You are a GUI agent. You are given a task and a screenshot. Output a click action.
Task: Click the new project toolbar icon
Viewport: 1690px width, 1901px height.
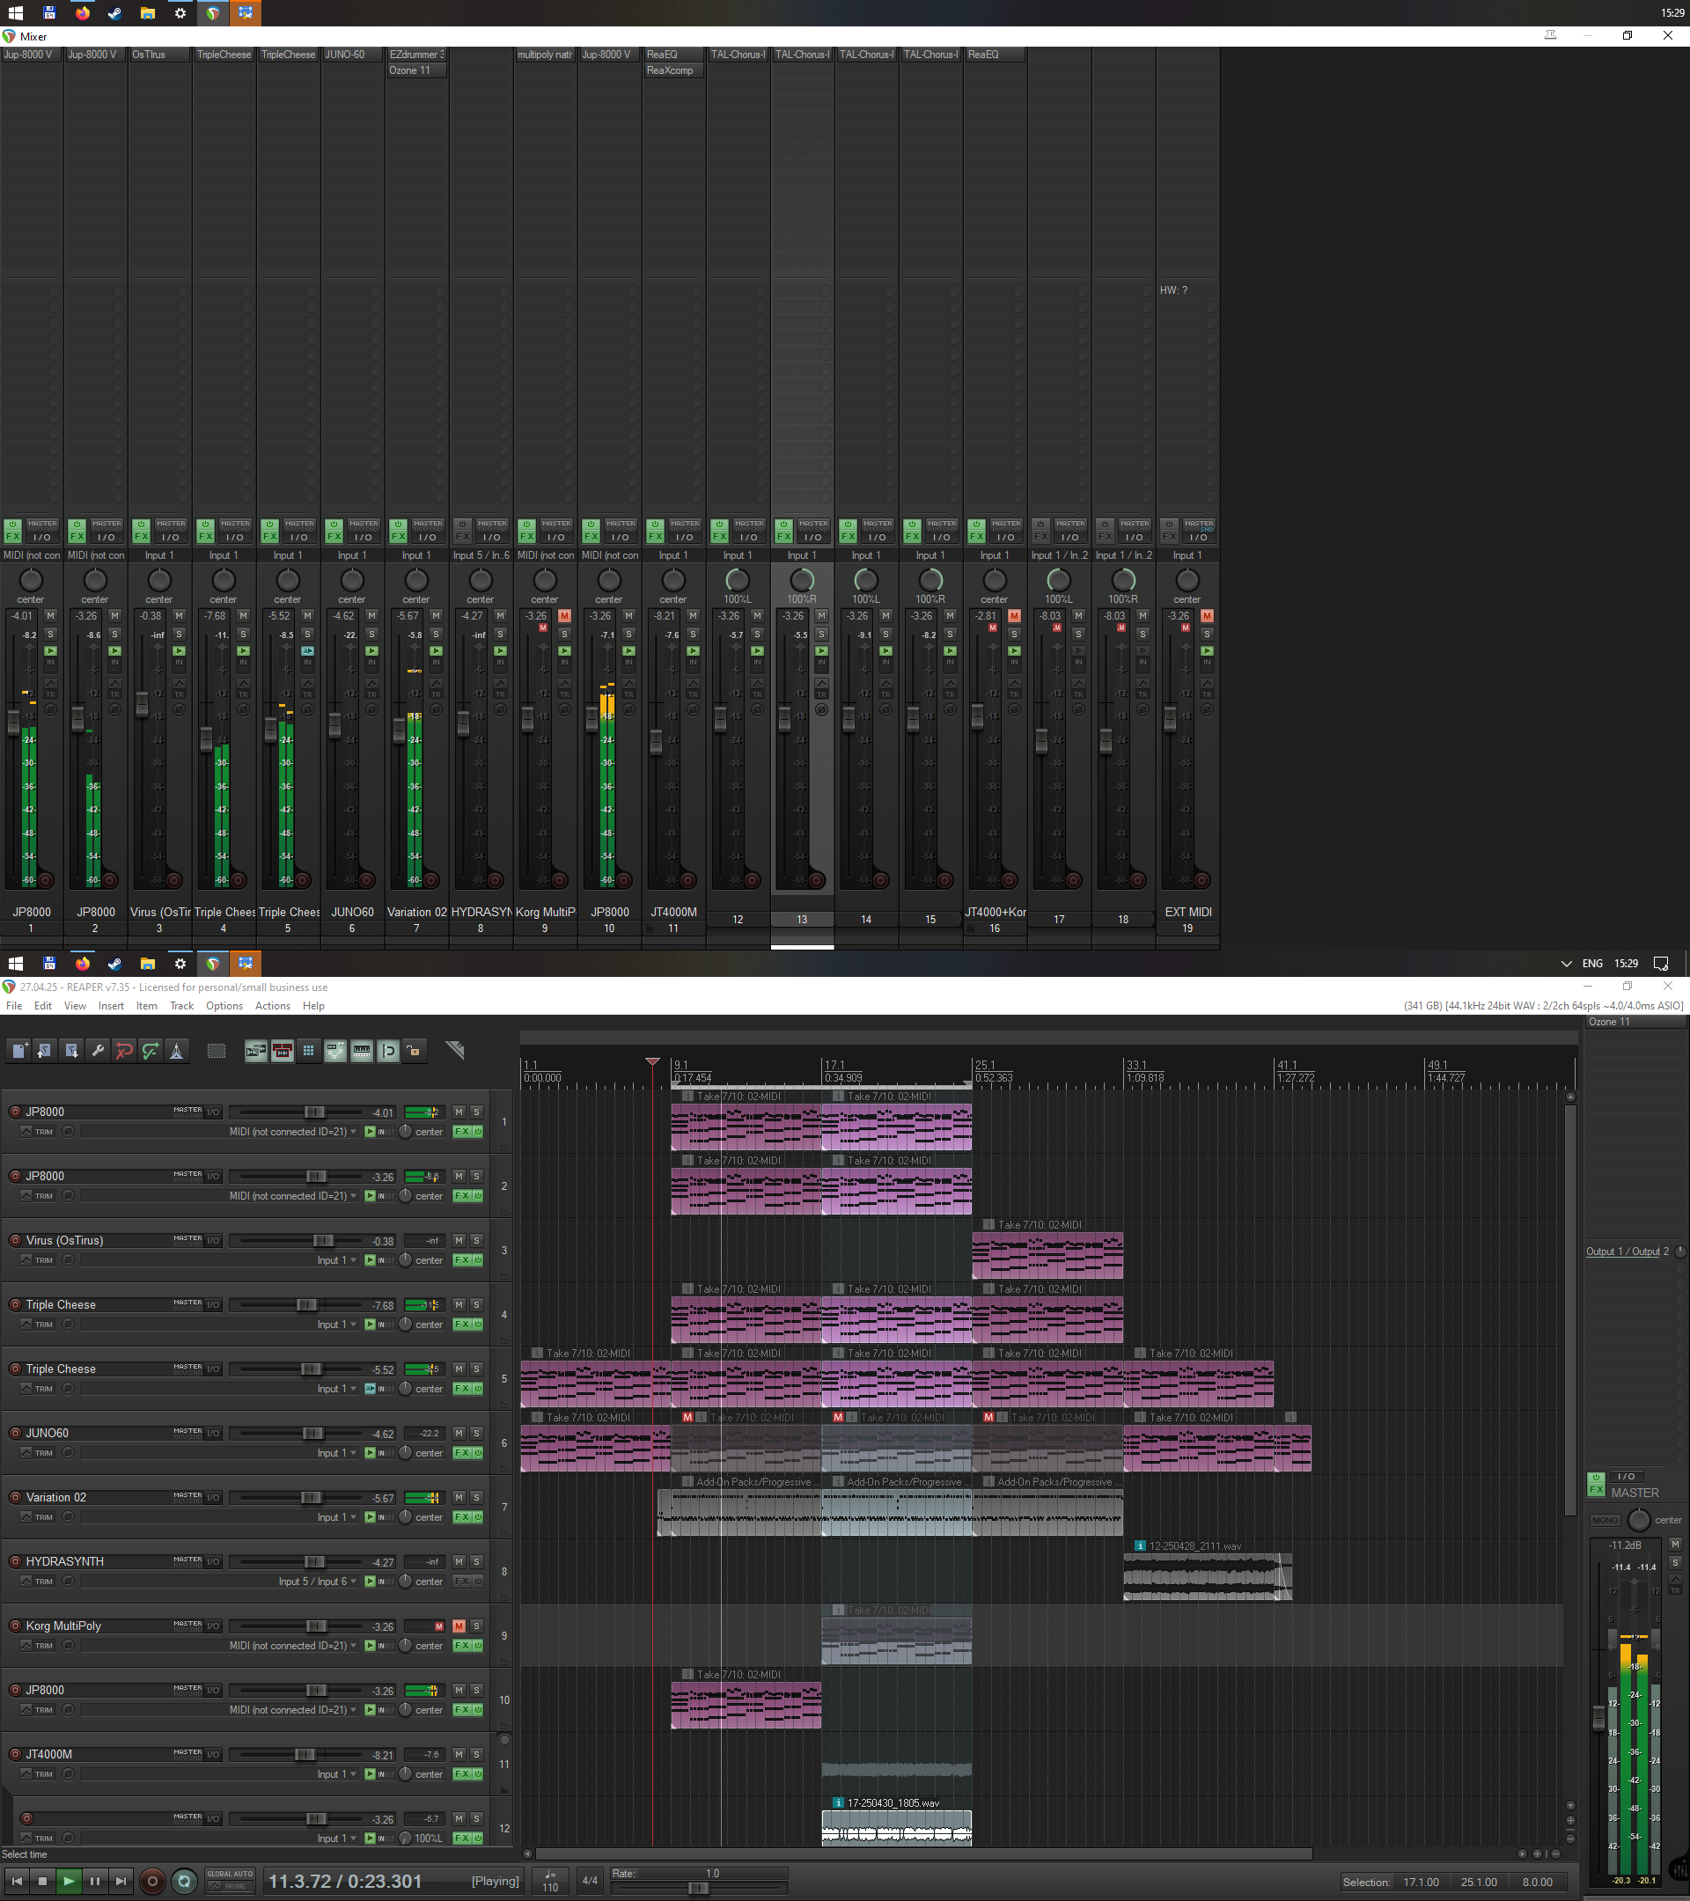pos(19,1051)
